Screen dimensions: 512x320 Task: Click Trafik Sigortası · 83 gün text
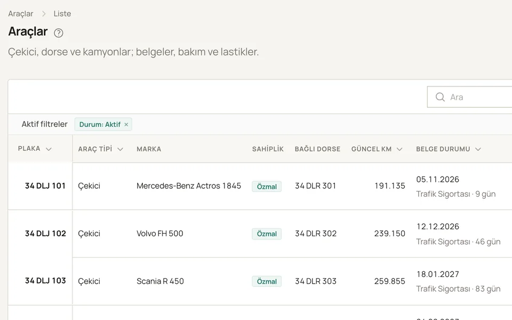(x=458, y=289)
